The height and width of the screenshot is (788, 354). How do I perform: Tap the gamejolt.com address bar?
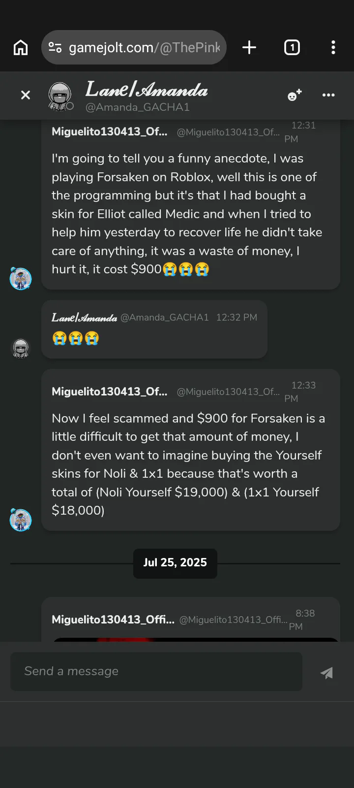tap(144, 48)
